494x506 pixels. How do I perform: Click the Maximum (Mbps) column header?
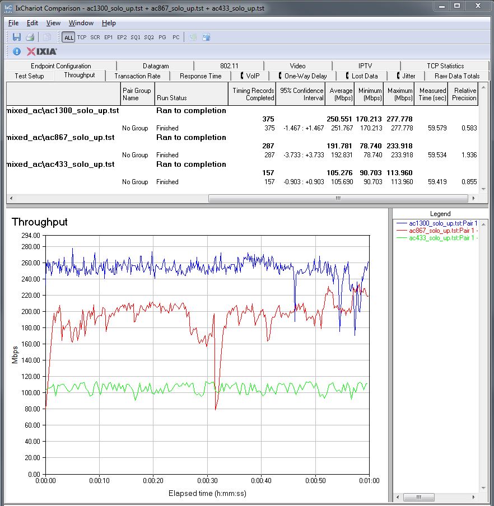click(399, 94)
